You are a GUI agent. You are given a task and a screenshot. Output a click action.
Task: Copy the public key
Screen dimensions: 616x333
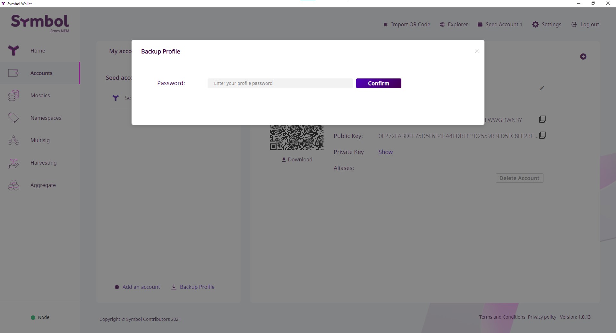point(542,135)
